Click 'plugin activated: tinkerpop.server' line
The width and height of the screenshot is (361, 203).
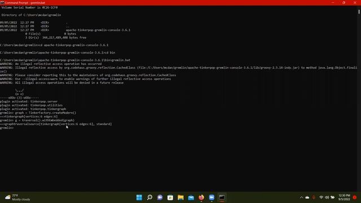pyautogui.click(x=29, y=101)
